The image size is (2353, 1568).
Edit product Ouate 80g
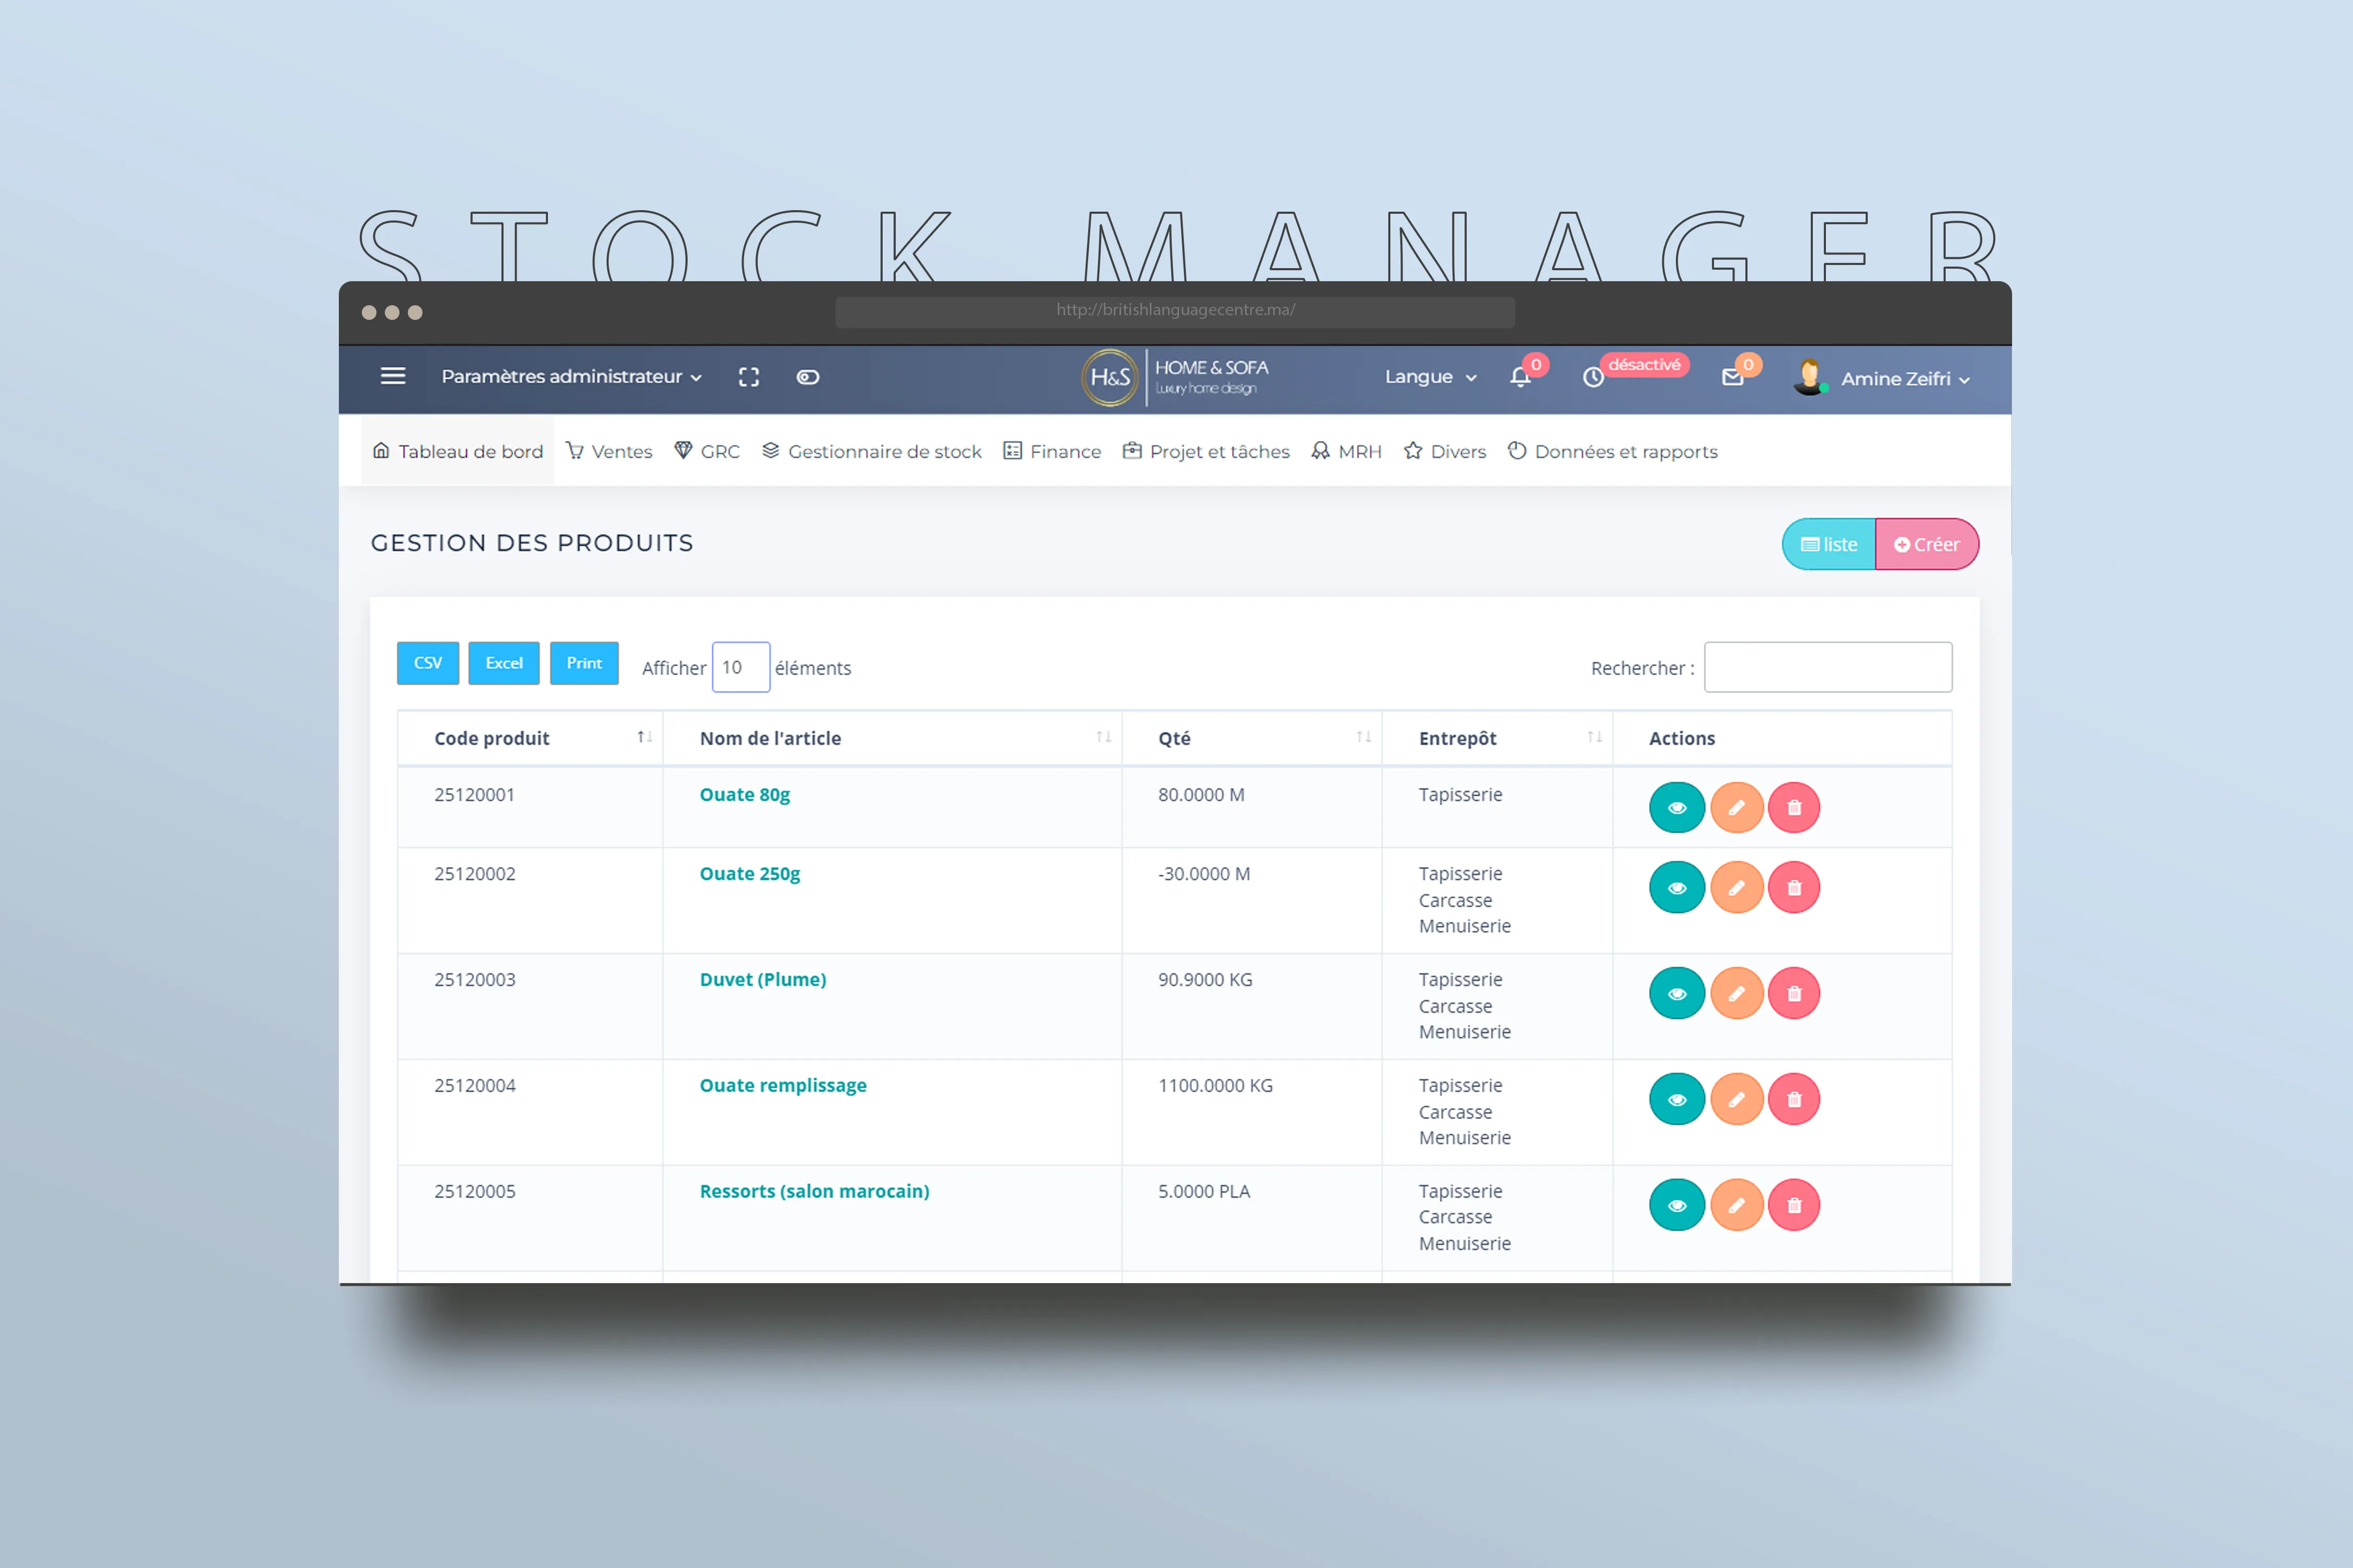coord(1736,807)
